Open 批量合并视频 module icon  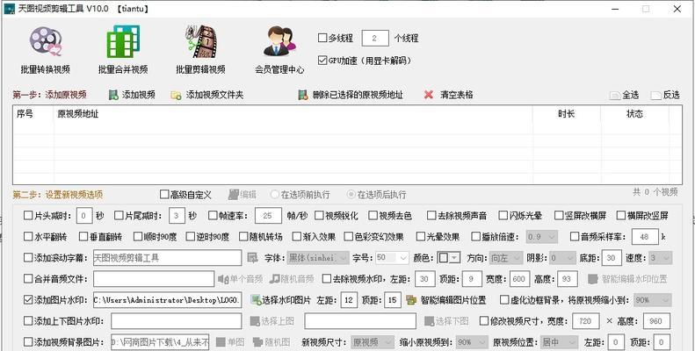(x=123, y=41)
